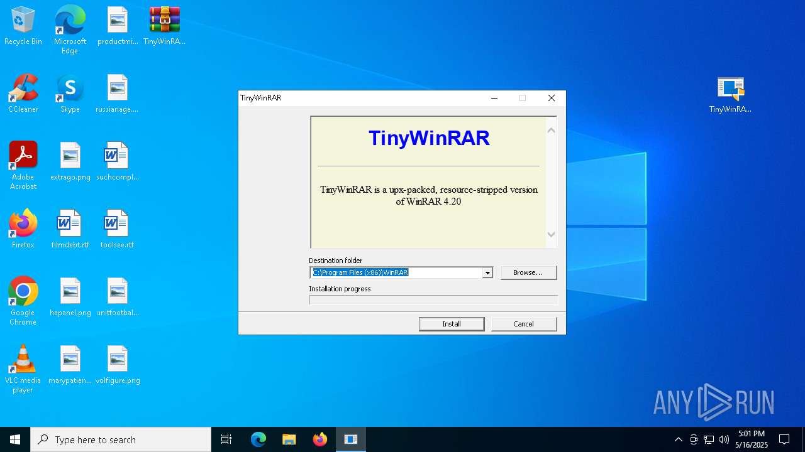This screenshot has height=452, width=805.
Task: Open Firefox desktop shortcut
Action: click(23, 229)
